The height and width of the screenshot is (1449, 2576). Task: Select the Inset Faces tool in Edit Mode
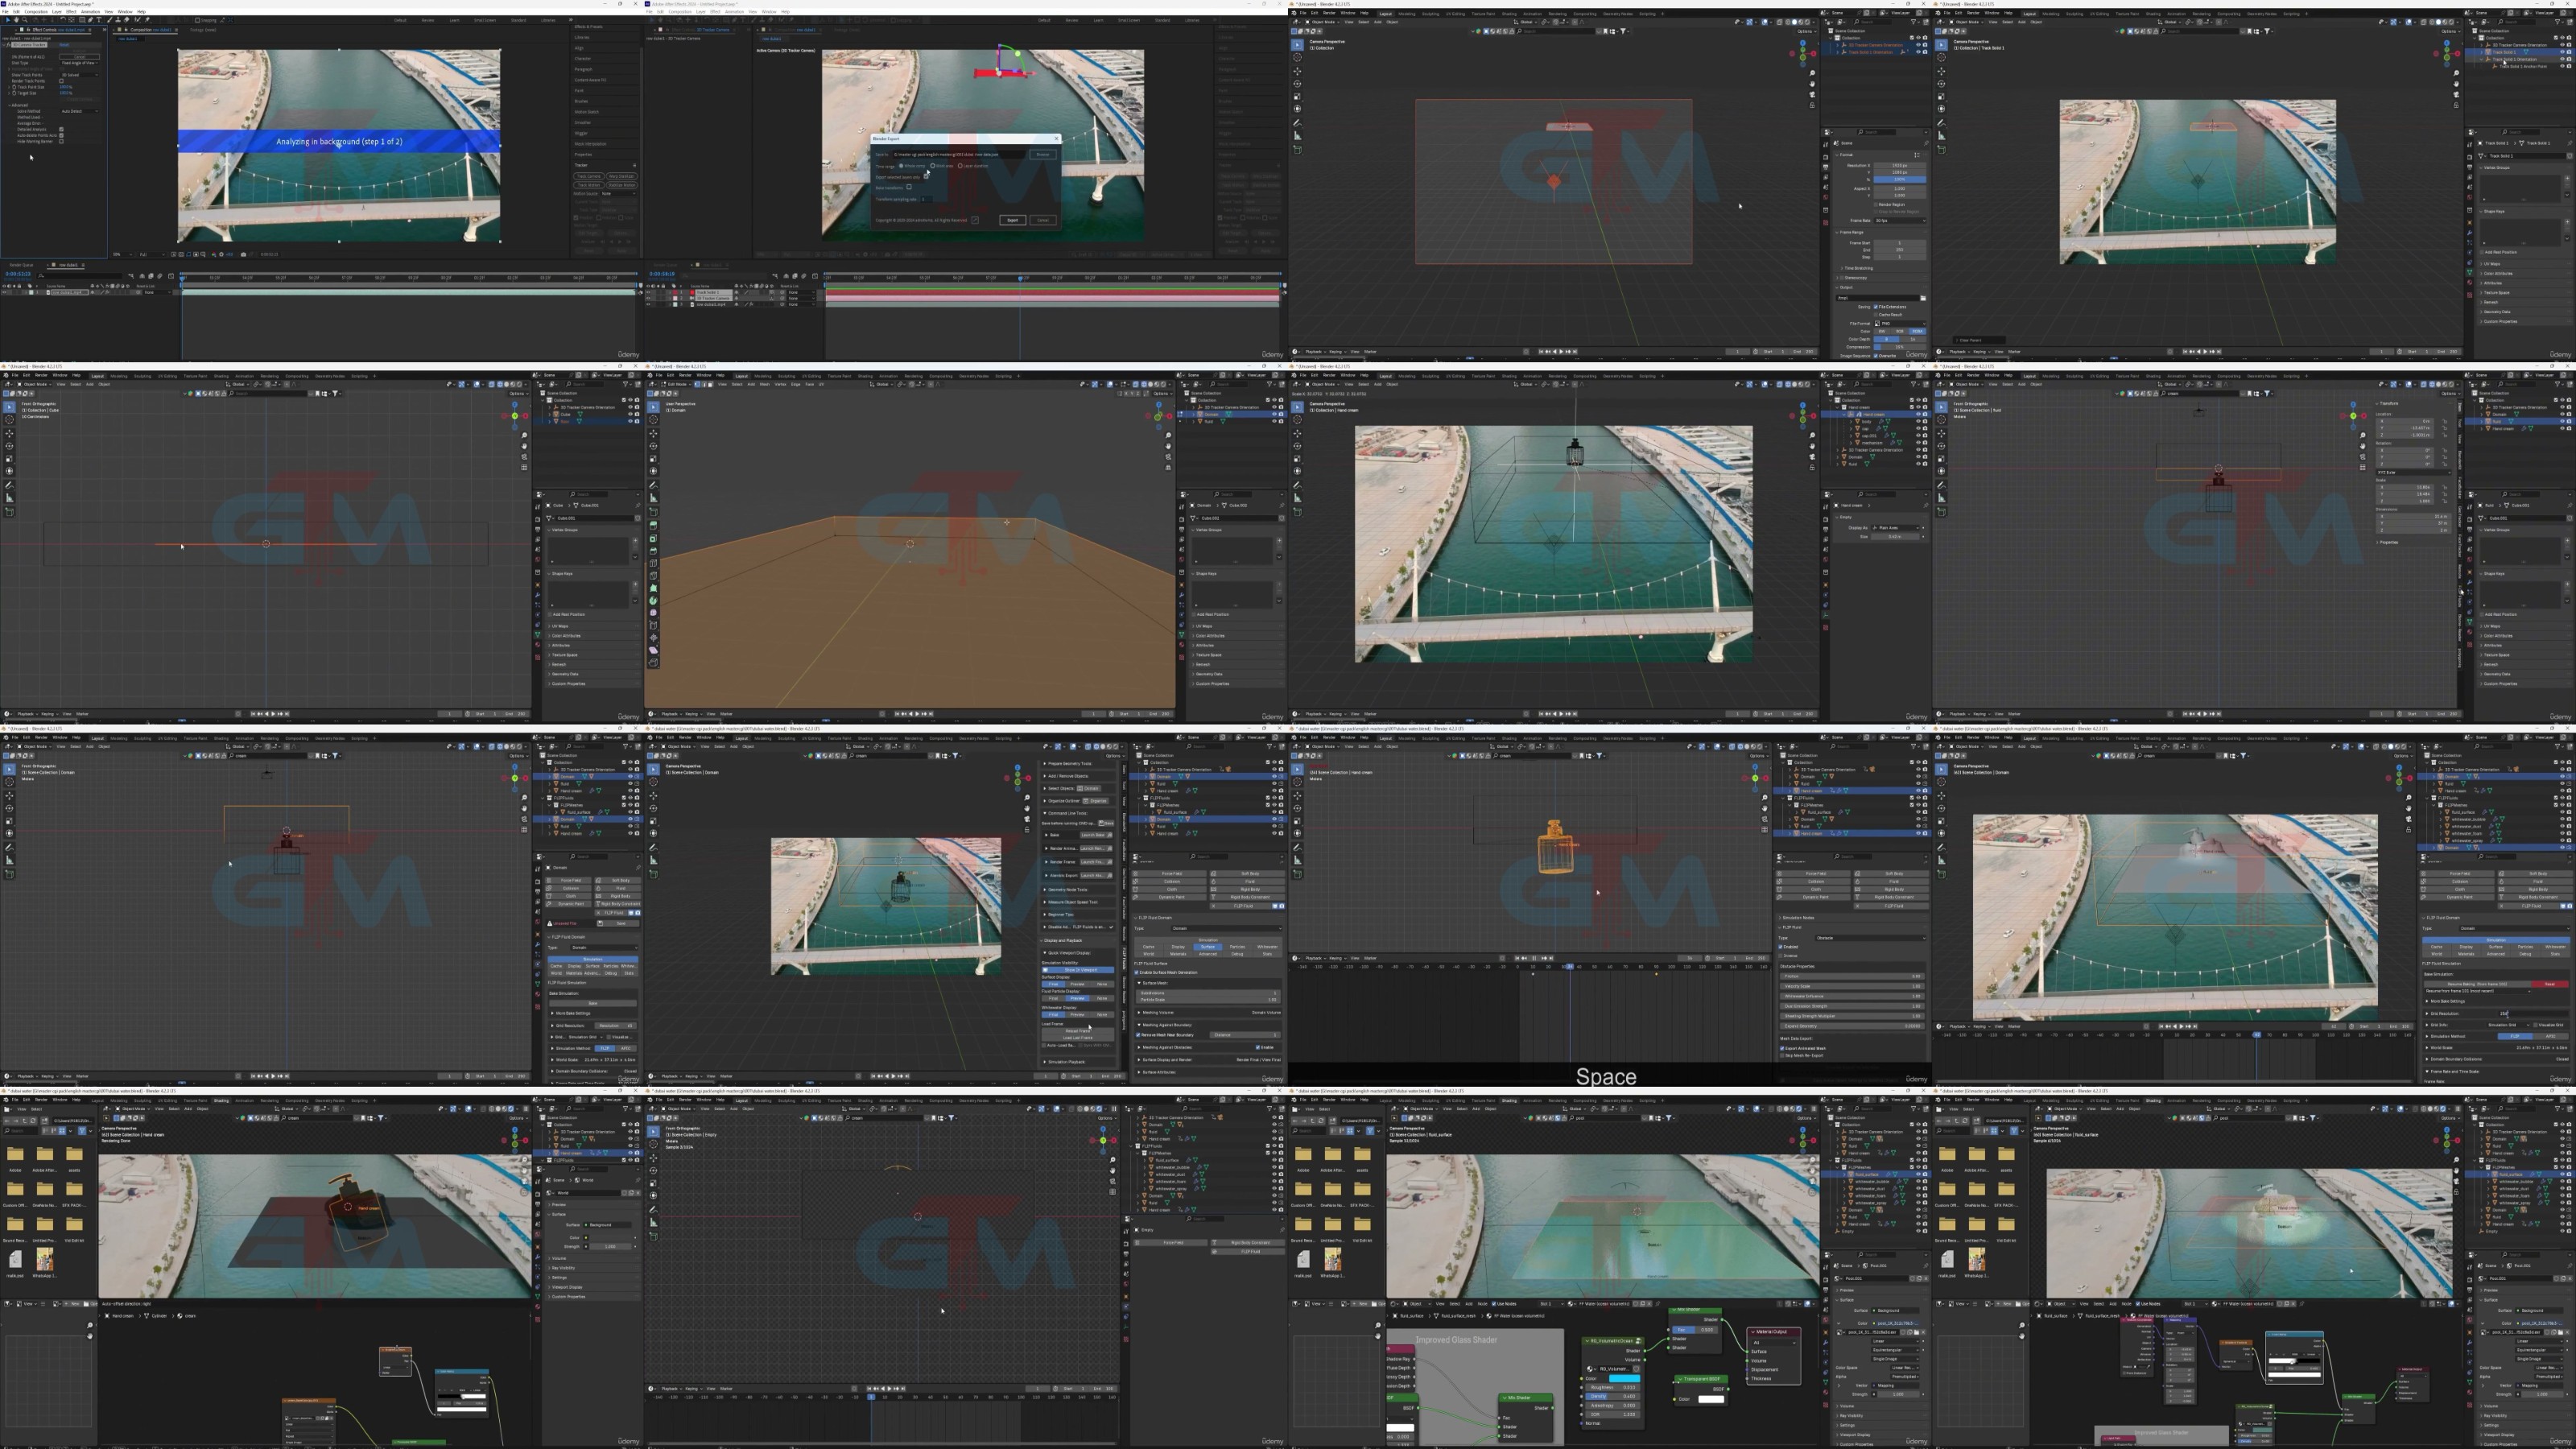(654, 539)
